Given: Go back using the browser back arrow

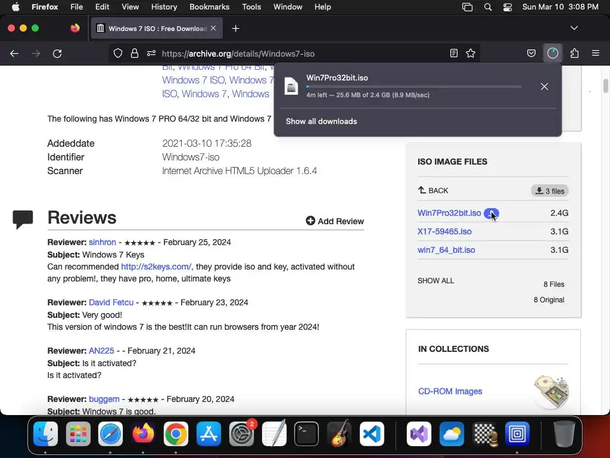Looking at the screenshot, I should click(x=14, y=54).
